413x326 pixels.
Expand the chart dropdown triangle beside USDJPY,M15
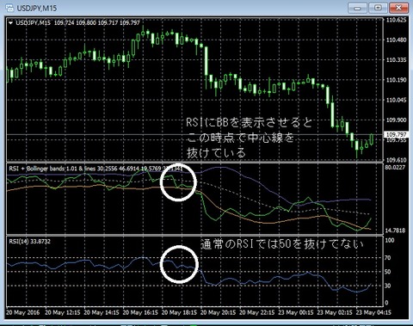10,22
